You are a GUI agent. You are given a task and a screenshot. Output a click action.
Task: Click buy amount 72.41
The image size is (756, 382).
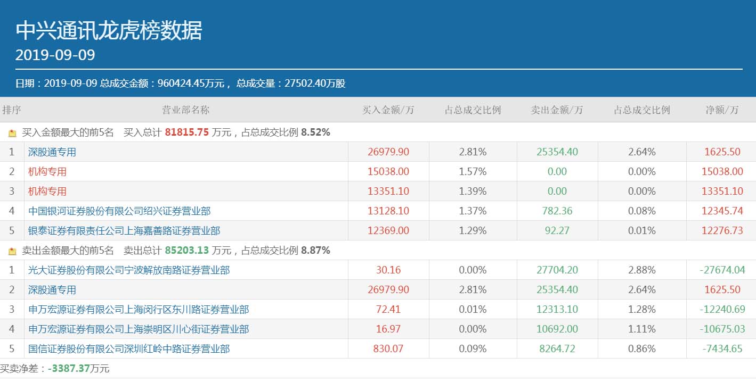(388, 310)
